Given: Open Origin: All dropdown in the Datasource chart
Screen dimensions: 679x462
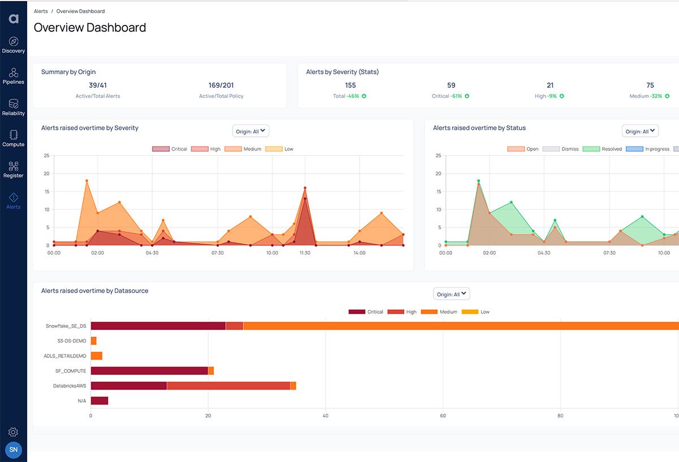Looking at the screenshot, I should click(451, 293).
